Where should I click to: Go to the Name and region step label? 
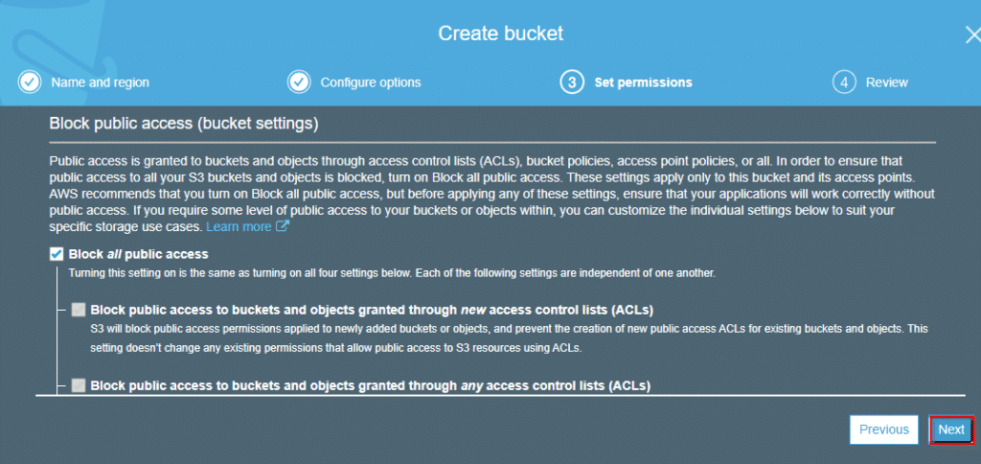[100, 82]
